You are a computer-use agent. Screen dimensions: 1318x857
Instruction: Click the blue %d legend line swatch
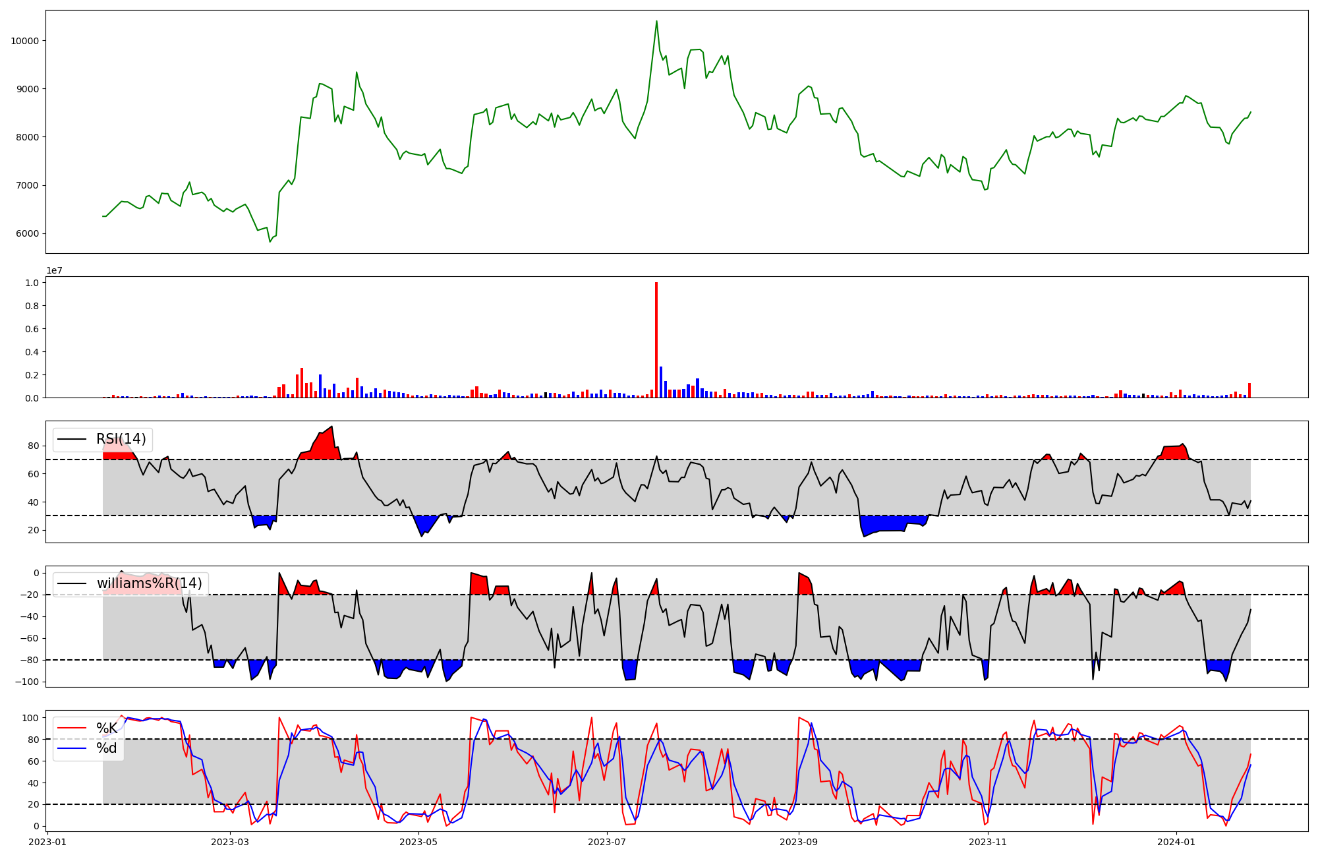click(72, 748)
